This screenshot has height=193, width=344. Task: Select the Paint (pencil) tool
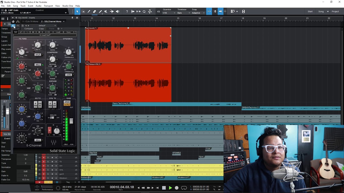(100, 12)
